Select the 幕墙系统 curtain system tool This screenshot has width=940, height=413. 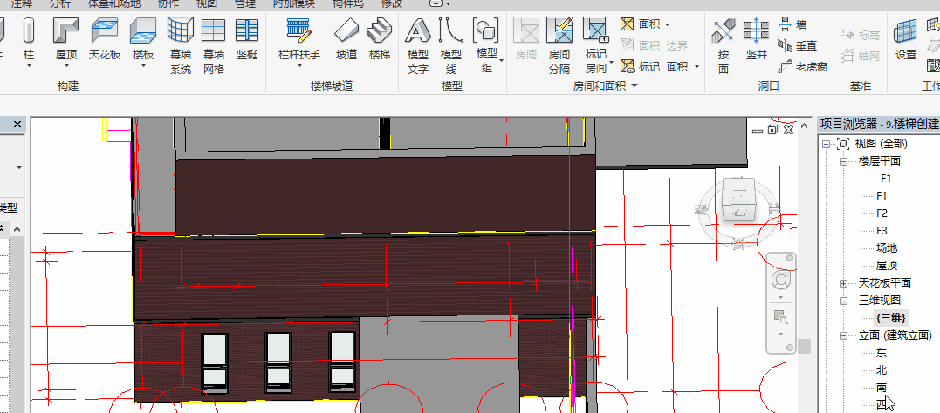click(x=180, y=45)
